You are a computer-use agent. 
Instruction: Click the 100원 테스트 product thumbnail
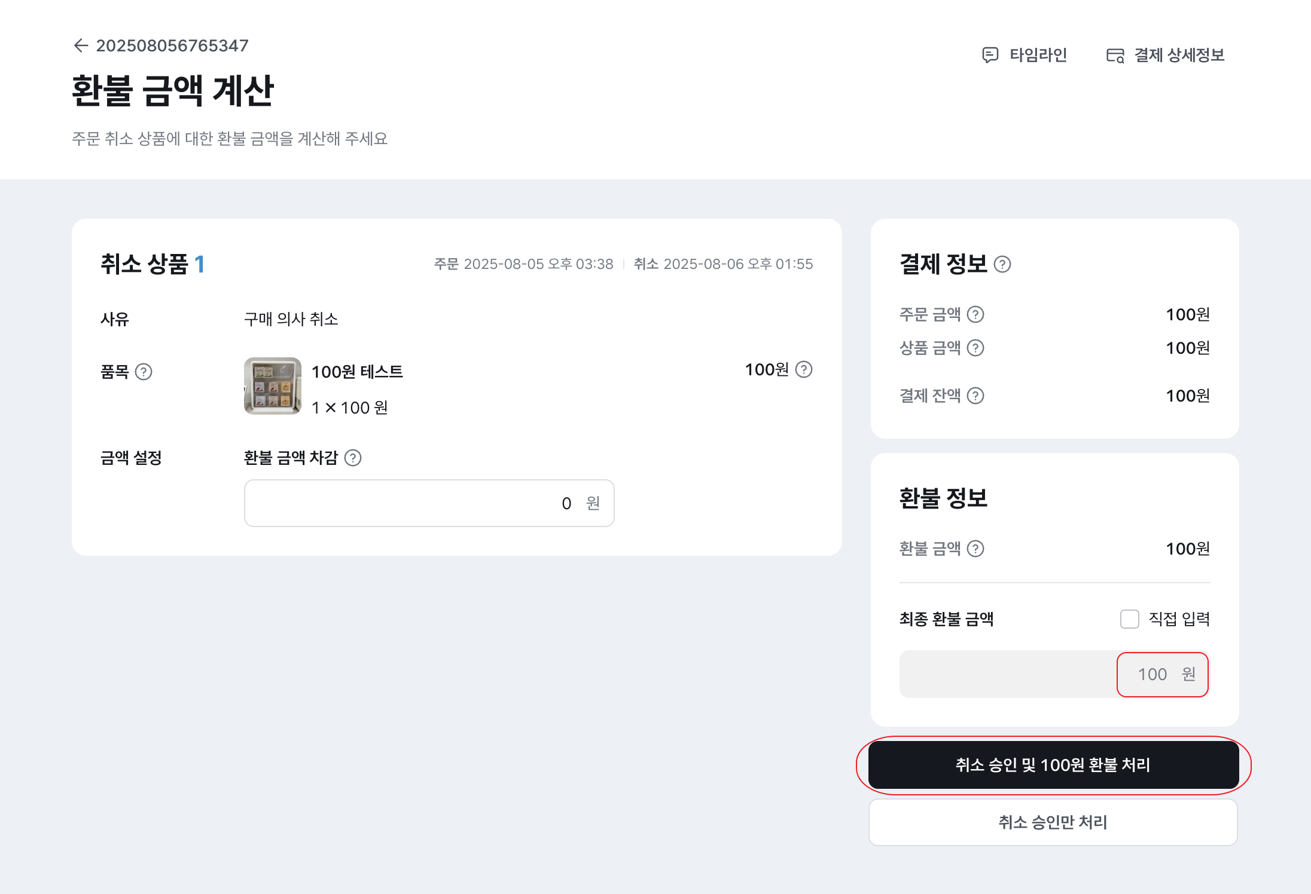tap(273, 386)
